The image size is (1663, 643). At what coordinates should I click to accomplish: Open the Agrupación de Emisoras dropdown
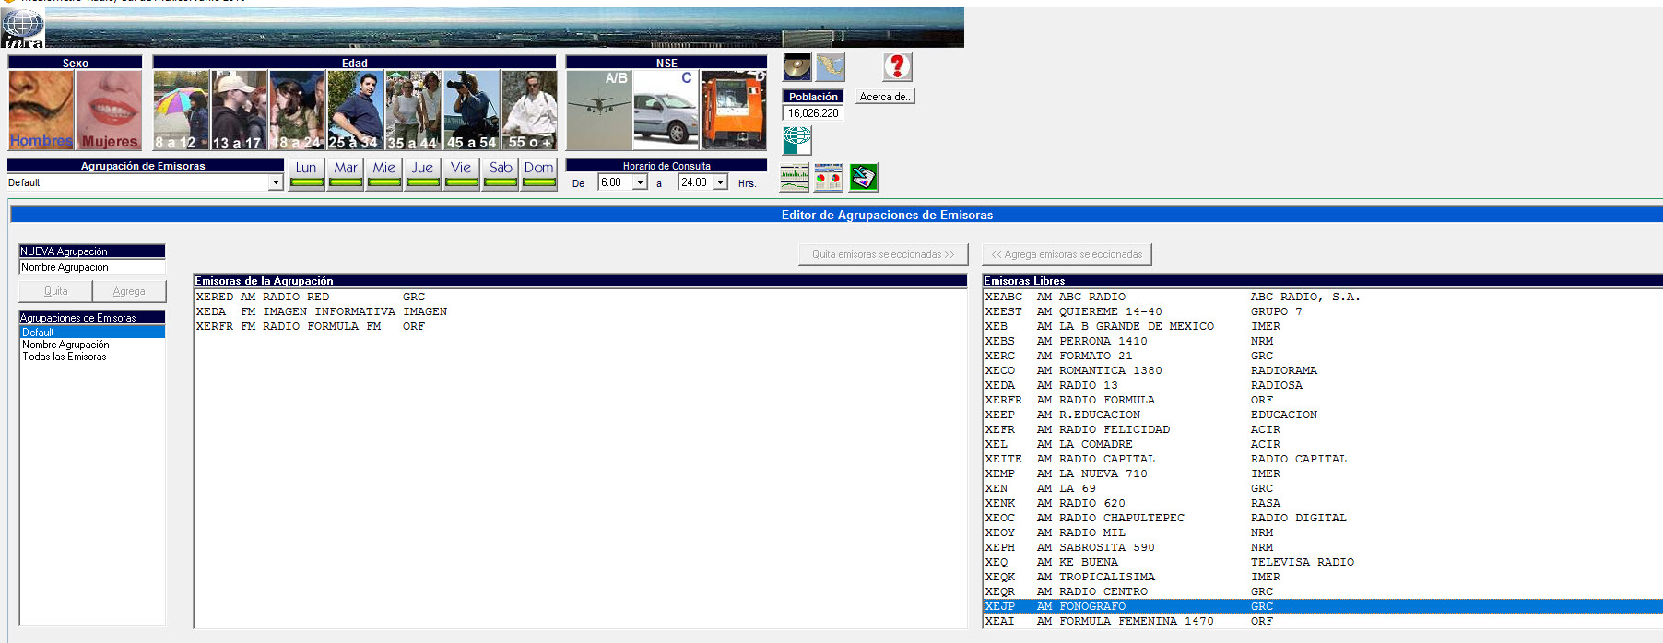point(276,182)
